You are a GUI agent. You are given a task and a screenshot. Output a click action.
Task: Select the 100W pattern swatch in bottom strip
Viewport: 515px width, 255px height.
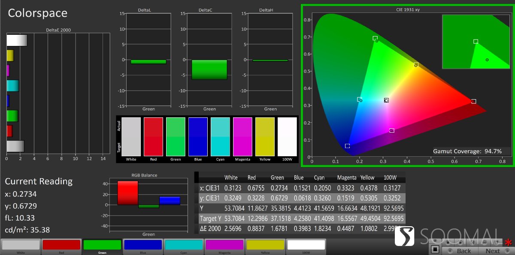pyautogui.click(x=306, y=245)
